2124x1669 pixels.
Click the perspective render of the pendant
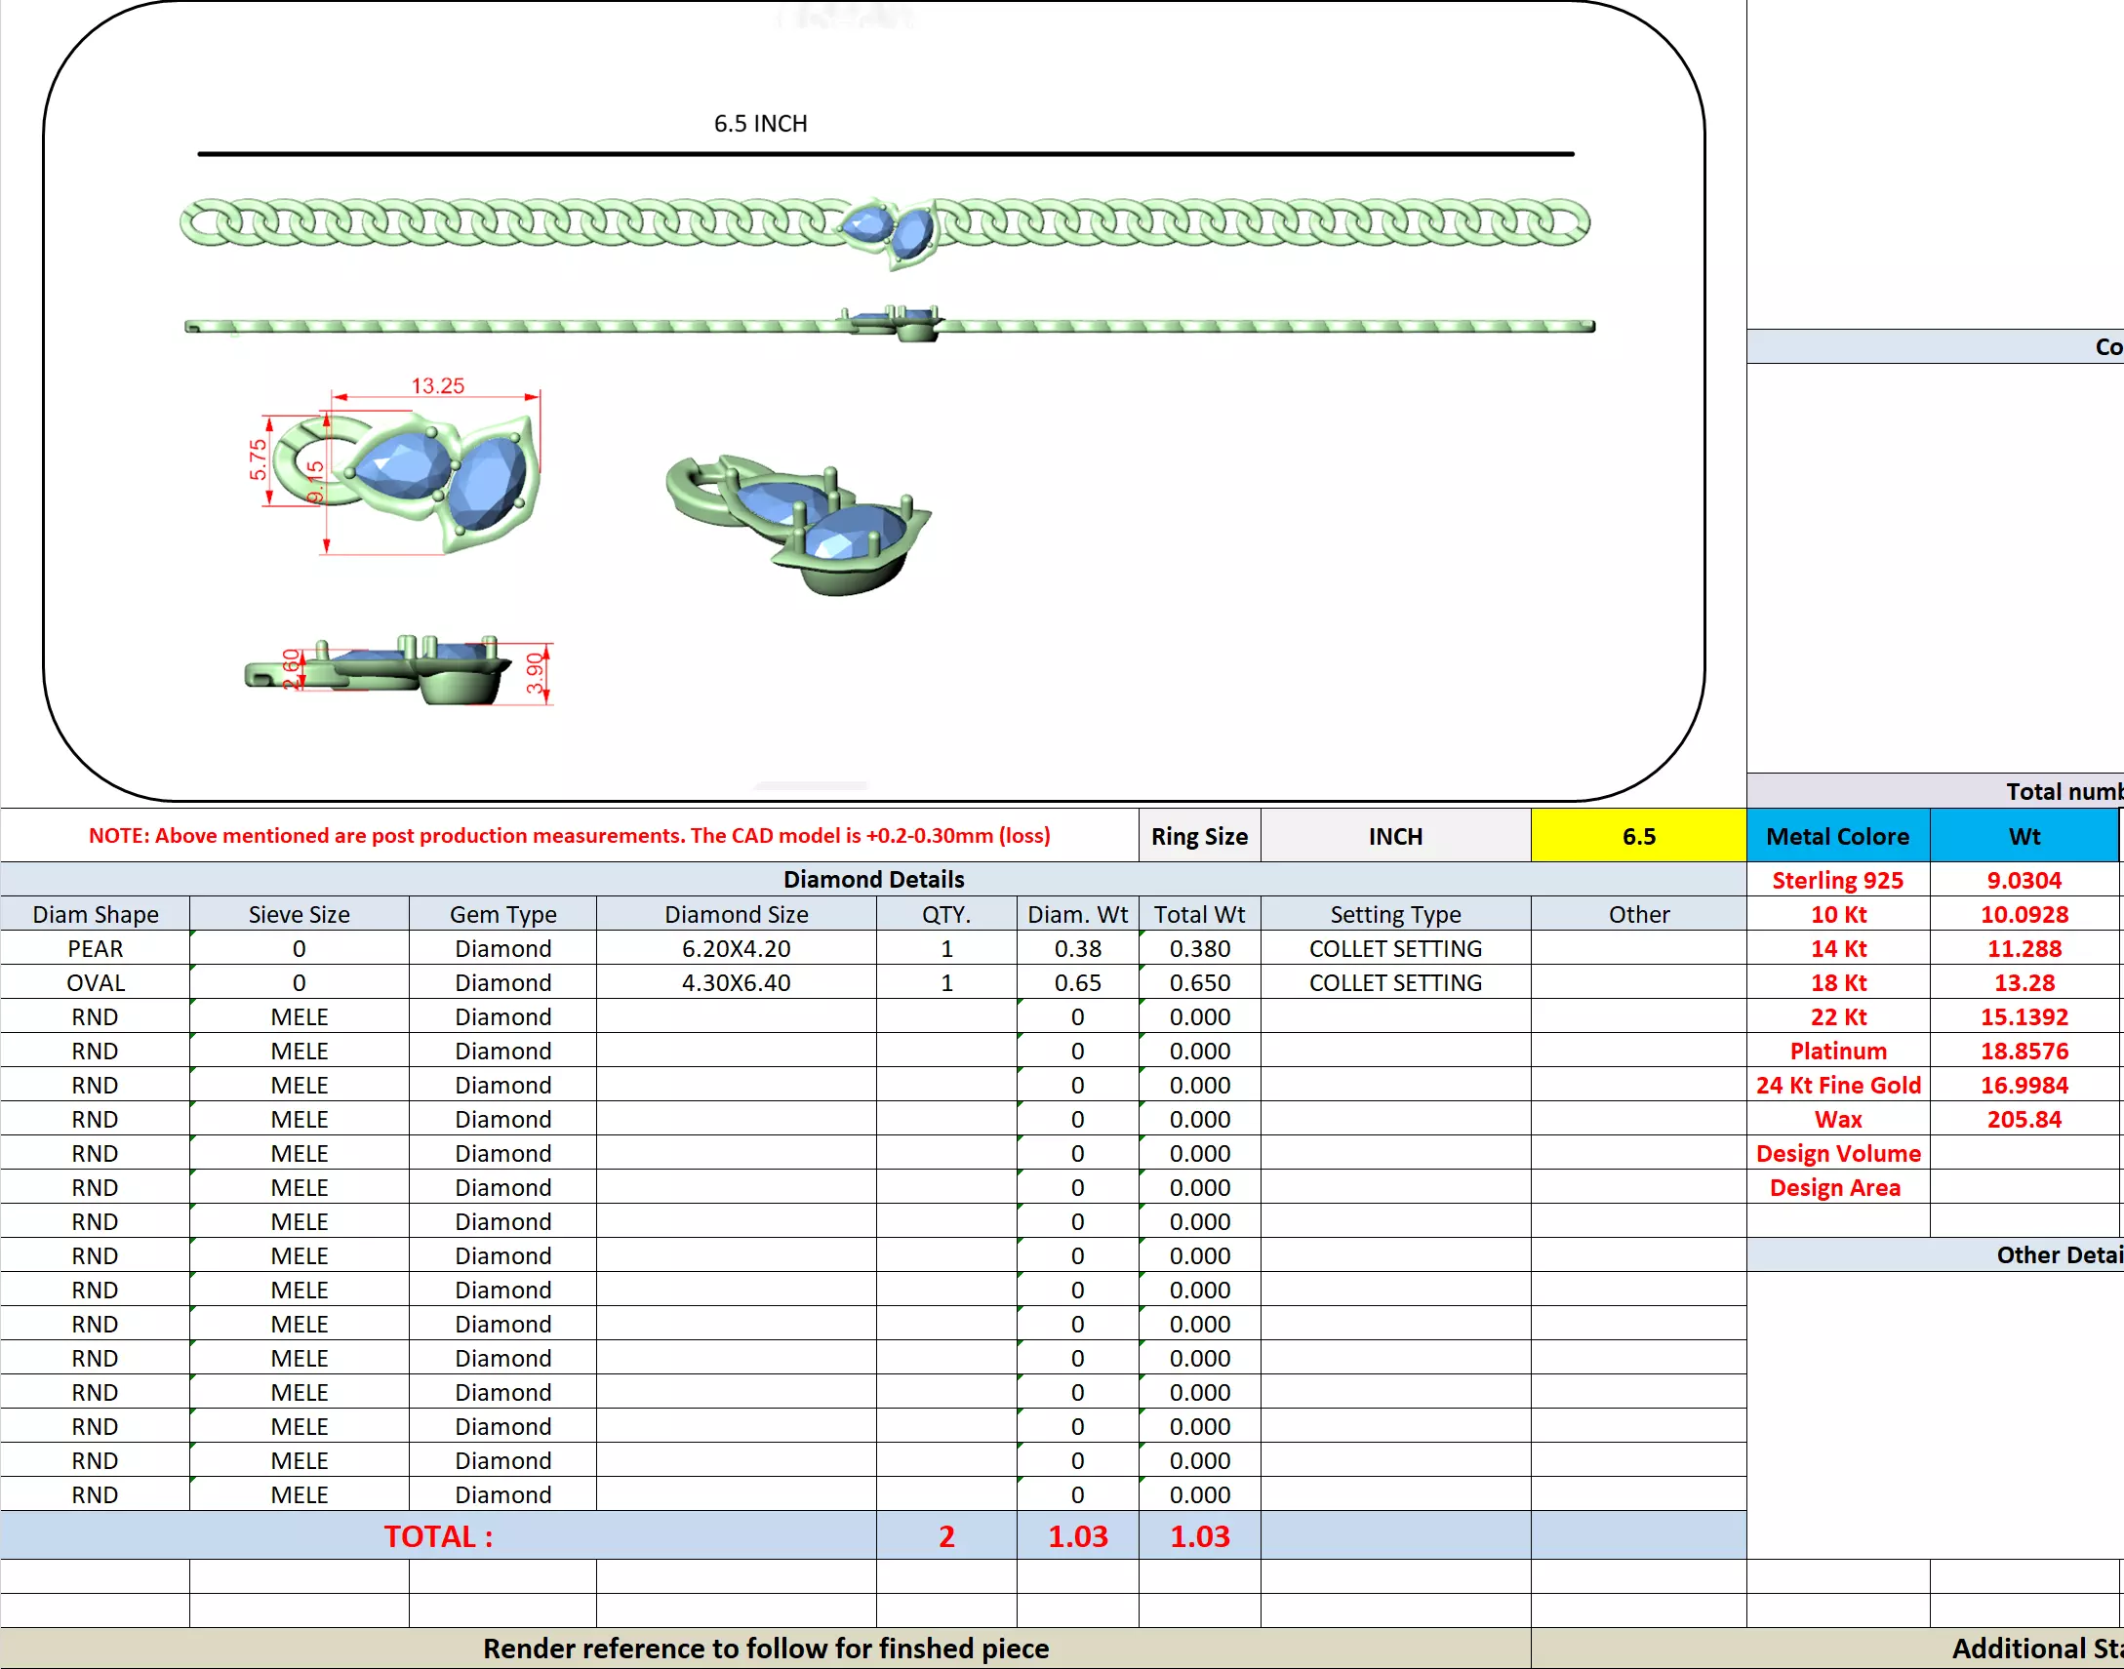point(799,523)
